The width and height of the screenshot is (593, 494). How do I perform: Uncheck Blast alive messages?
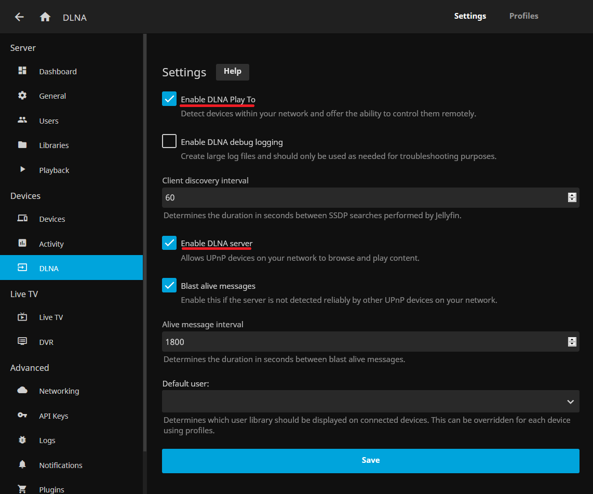pos(169,285)
